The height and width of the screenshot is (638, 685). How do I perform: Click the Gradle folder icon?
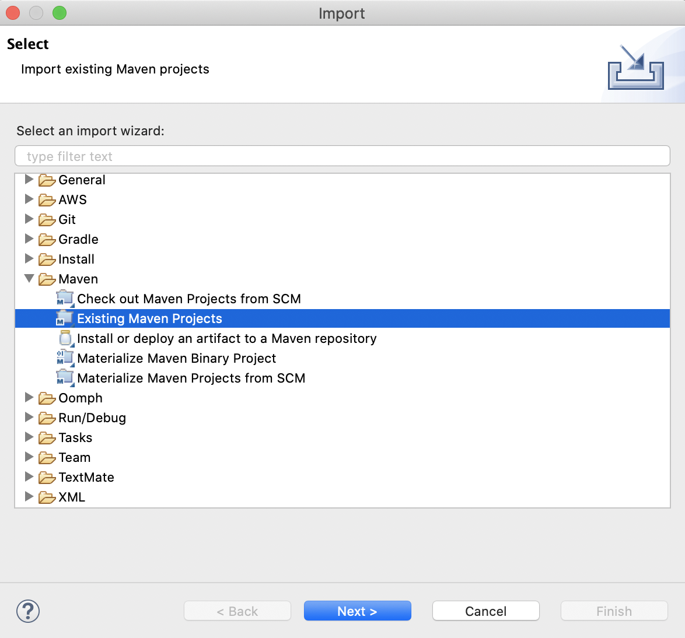point(47,240)
